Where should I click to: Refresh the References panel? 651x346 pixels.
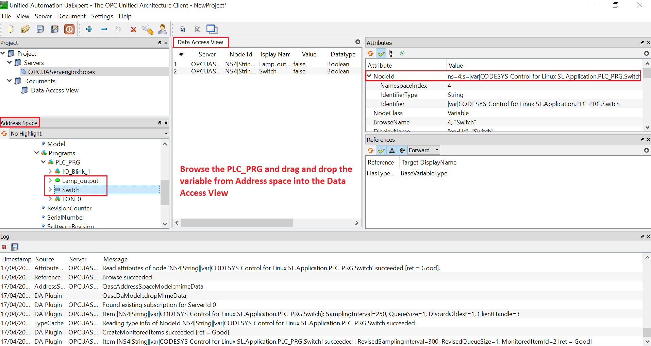point(370,150)
